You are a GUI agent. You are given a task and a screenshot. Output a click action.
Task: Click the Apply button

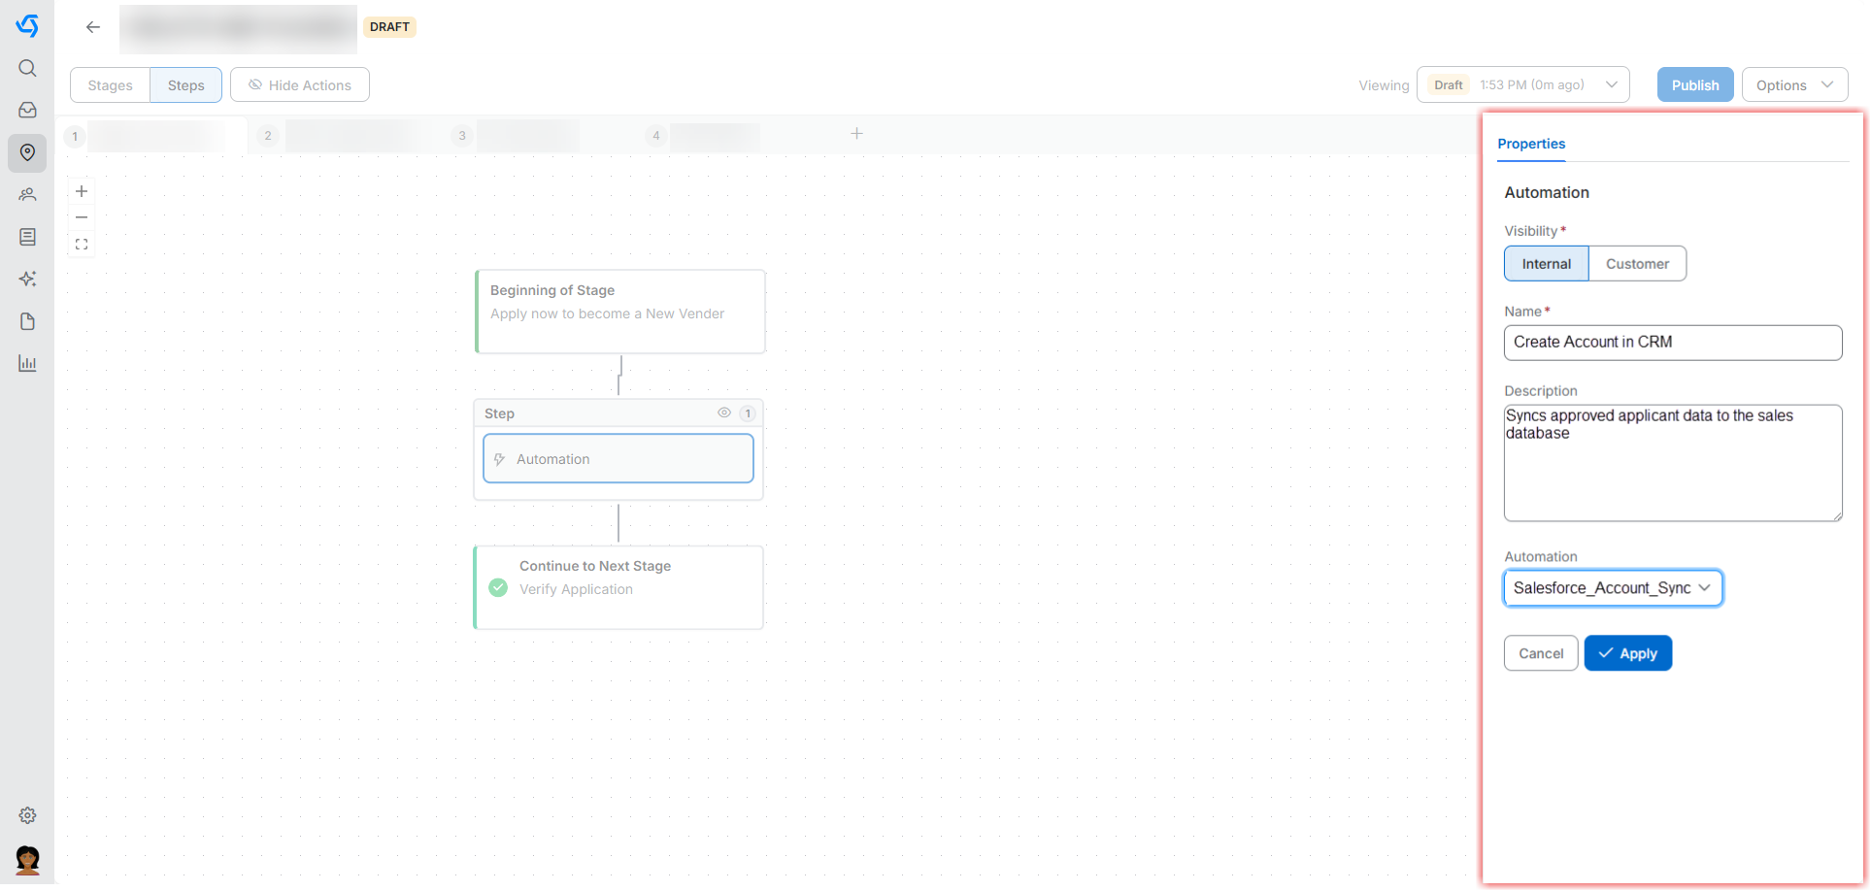(x=1627, y=654)
